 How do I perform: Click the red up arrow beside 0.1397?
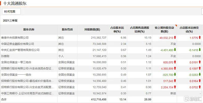[x=199, y=68]
